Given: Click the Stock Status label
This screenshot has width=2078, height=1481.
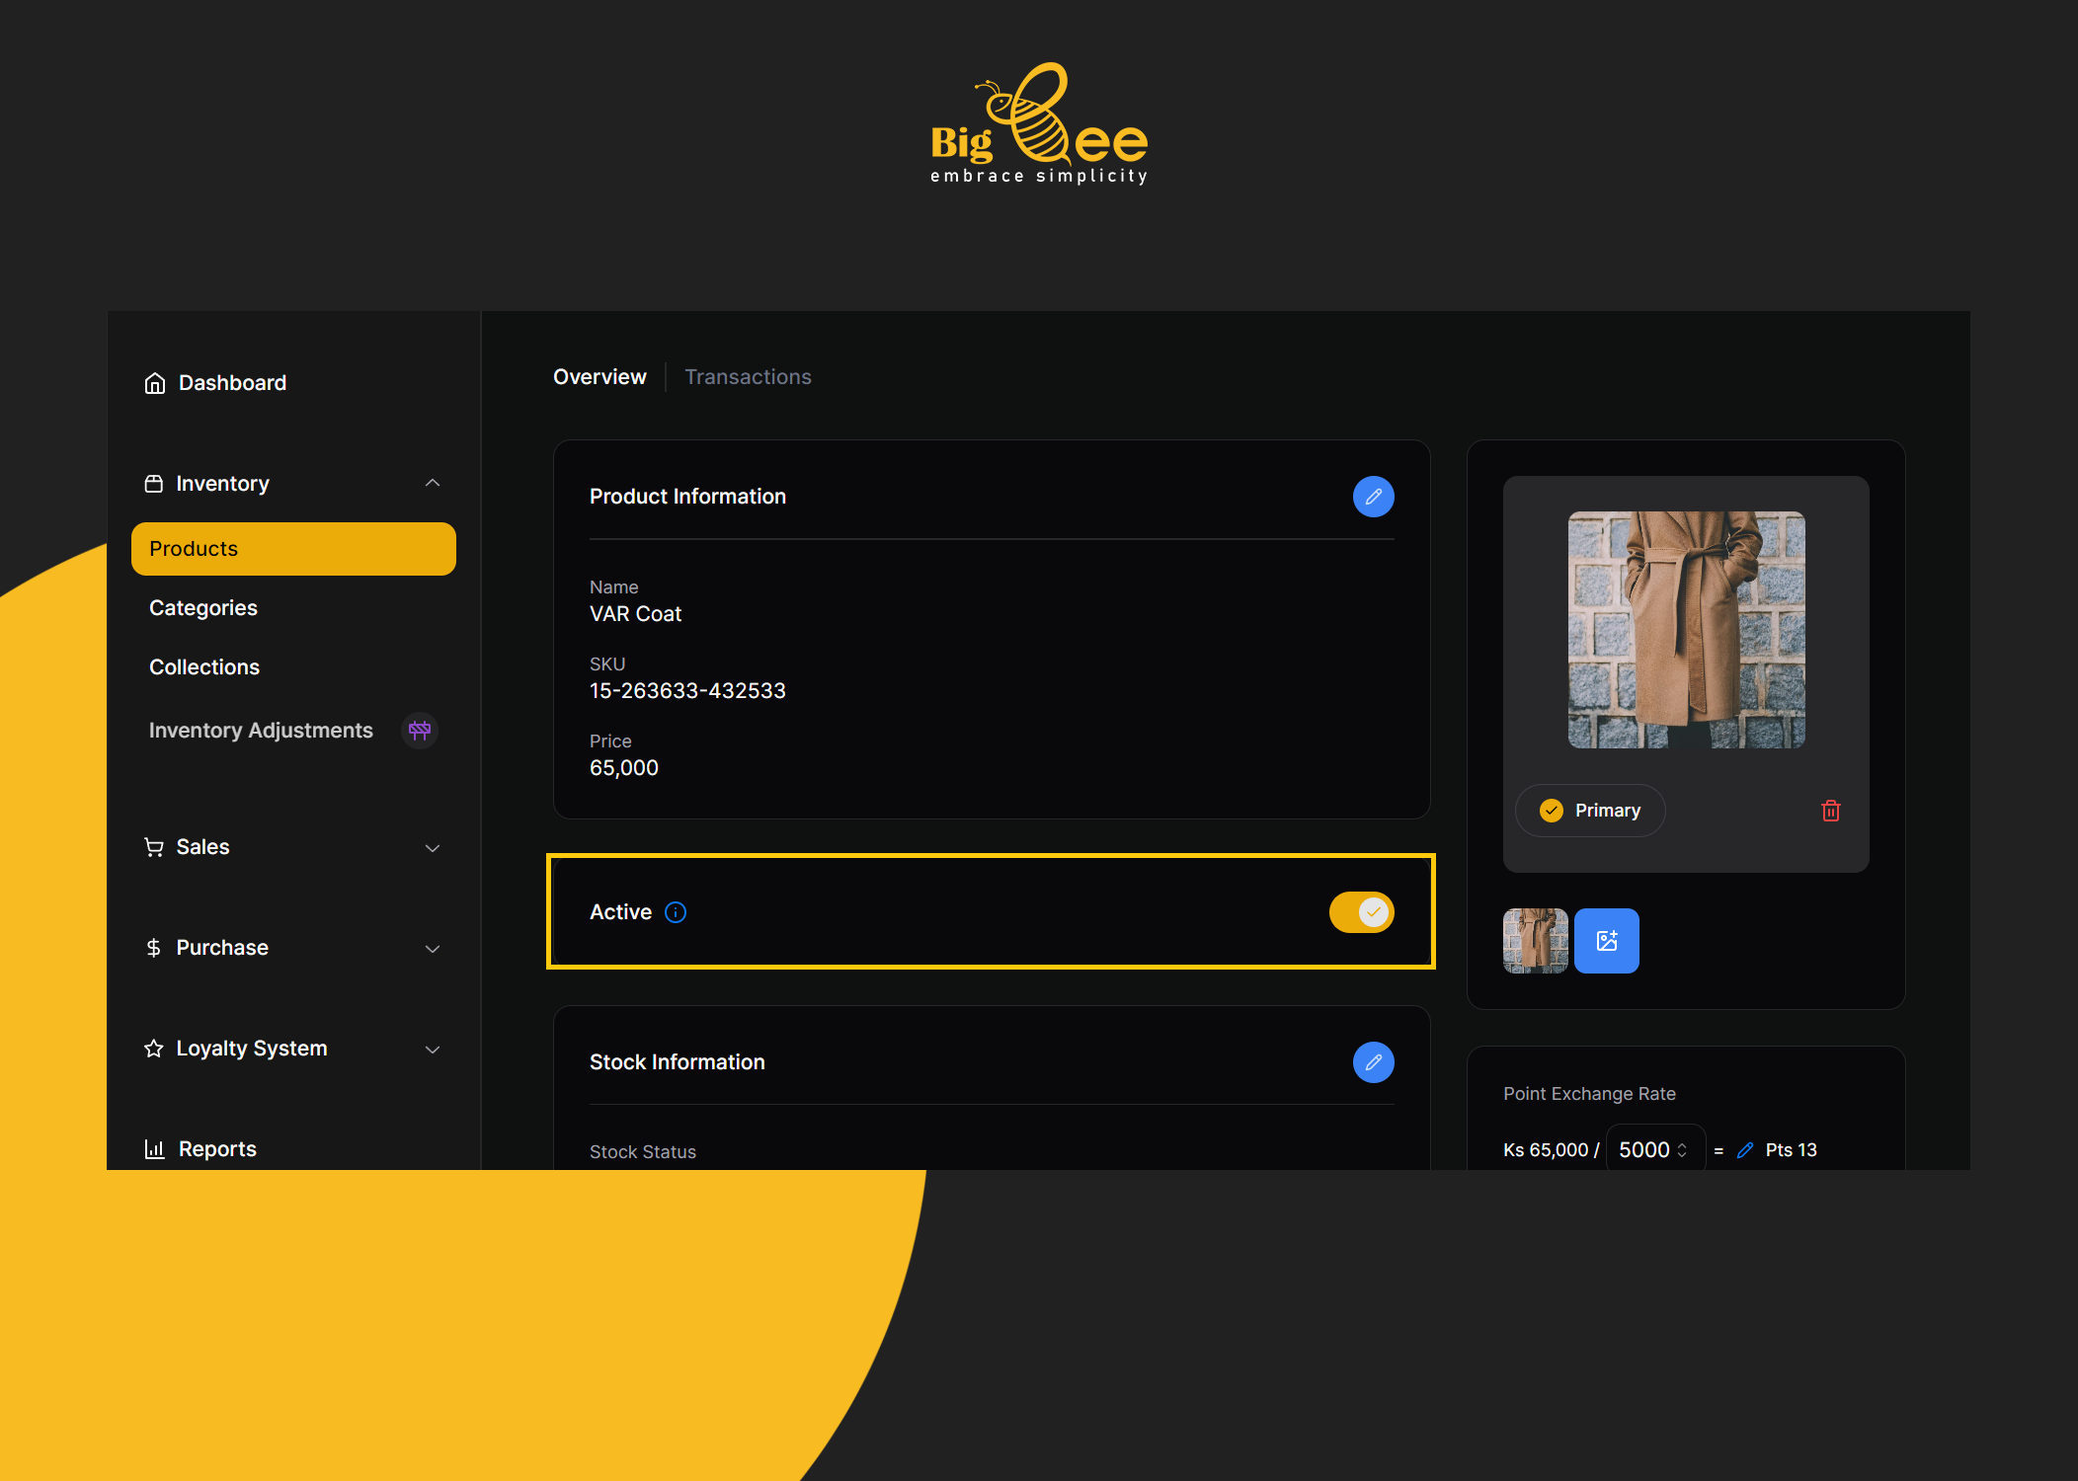Looking at the screenshot, I should click(642, 1152).
